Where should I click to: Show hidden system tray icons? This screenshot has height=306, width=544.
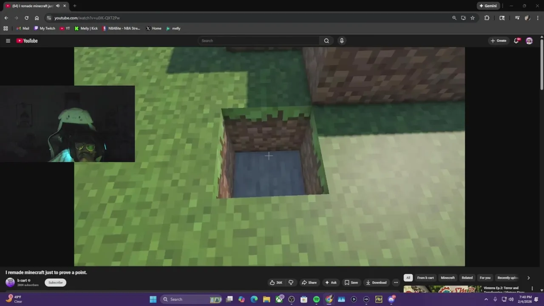[486, 300]
